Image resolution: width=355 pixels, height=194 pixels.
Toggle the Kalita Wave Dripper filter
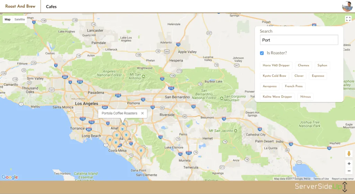tap(277, 96)
